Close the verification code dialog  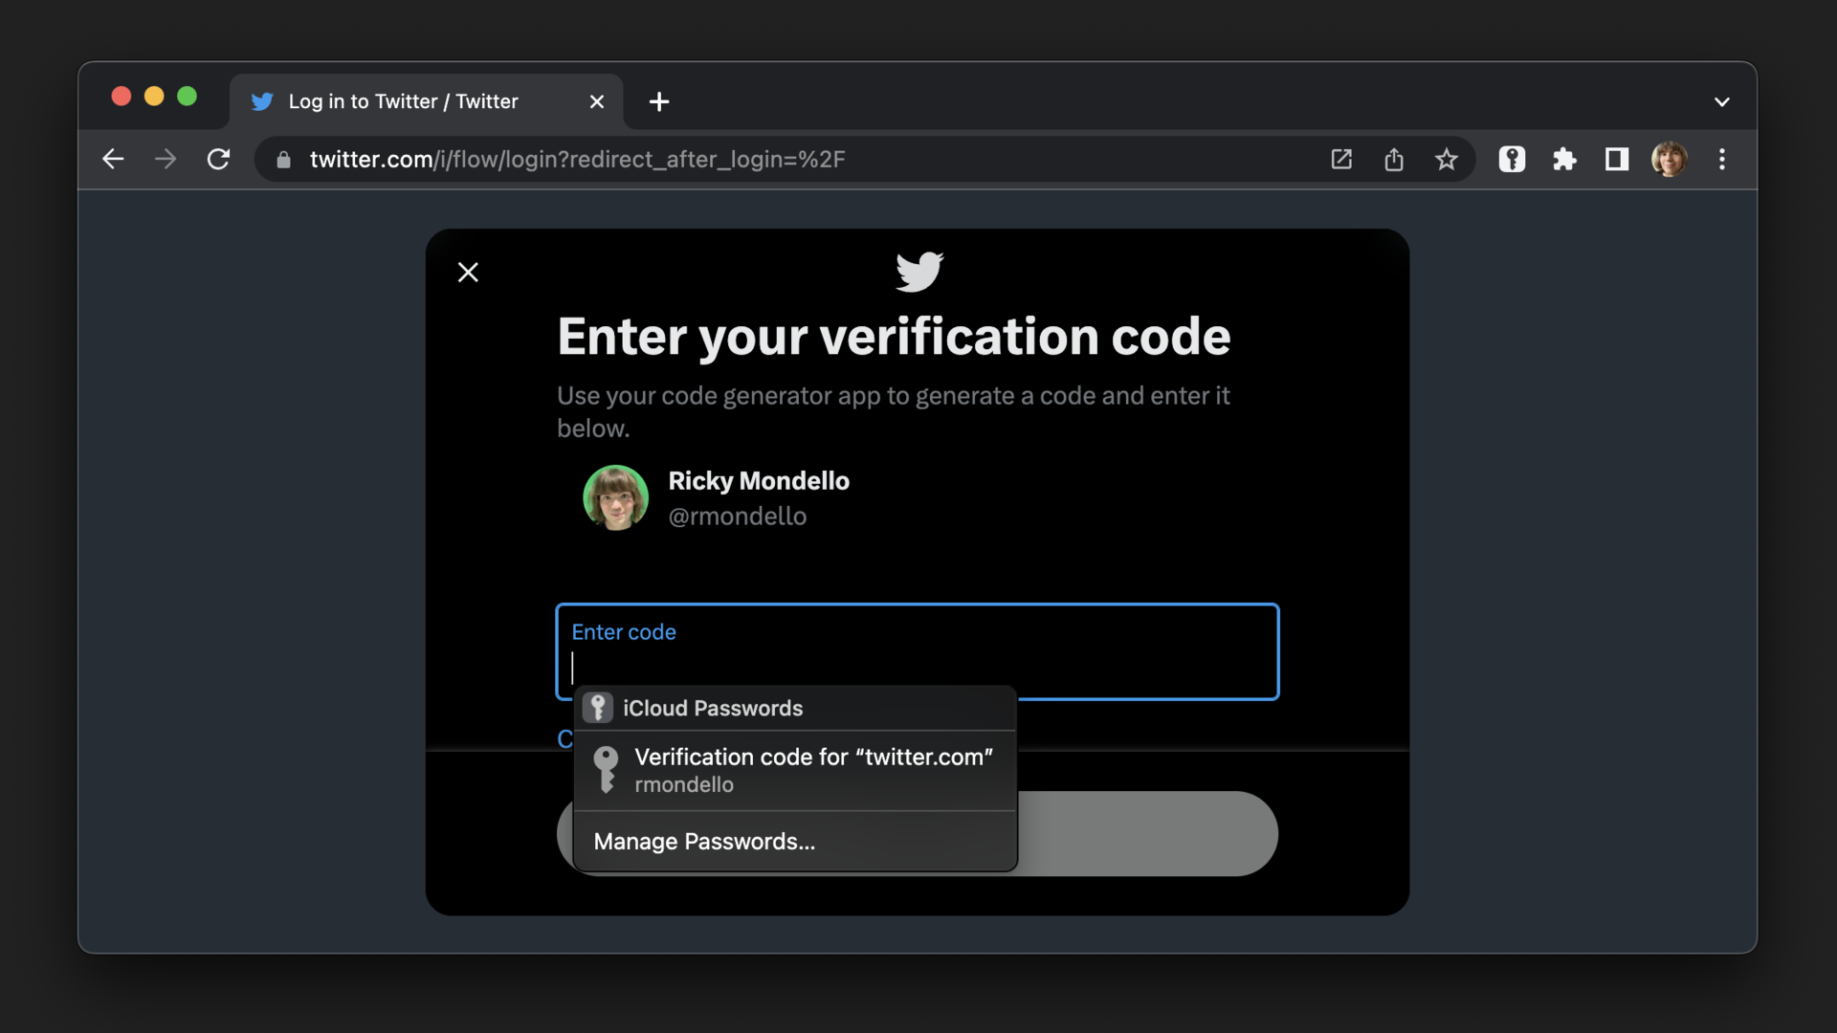pos(468,273)
